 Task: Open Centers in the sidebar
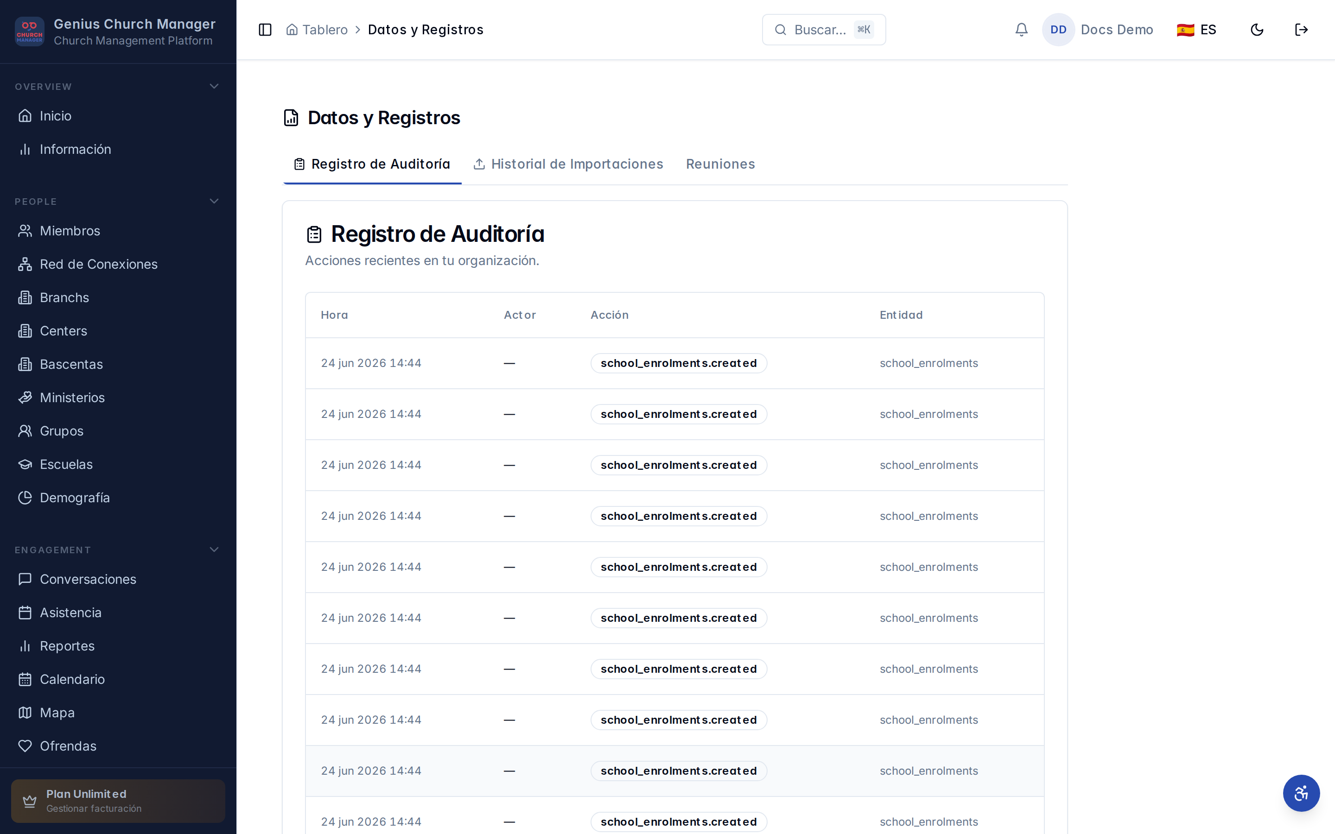[x=118, y=331]
